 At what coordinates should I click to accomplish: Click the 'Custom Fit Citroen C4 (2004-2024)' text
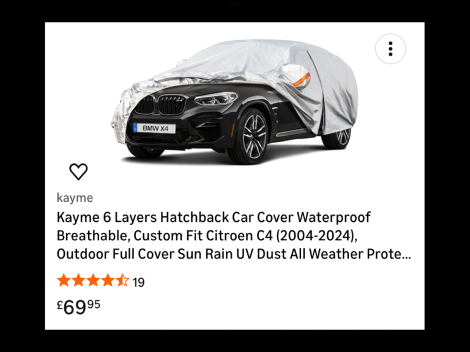coord(245,235)
